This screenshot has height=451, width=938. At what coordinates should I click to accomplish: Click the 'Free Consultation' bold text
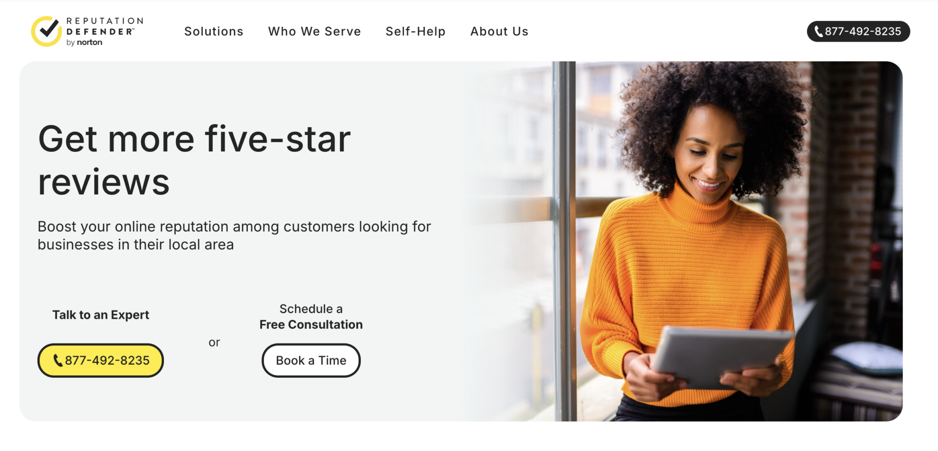[x=311, y=324]
